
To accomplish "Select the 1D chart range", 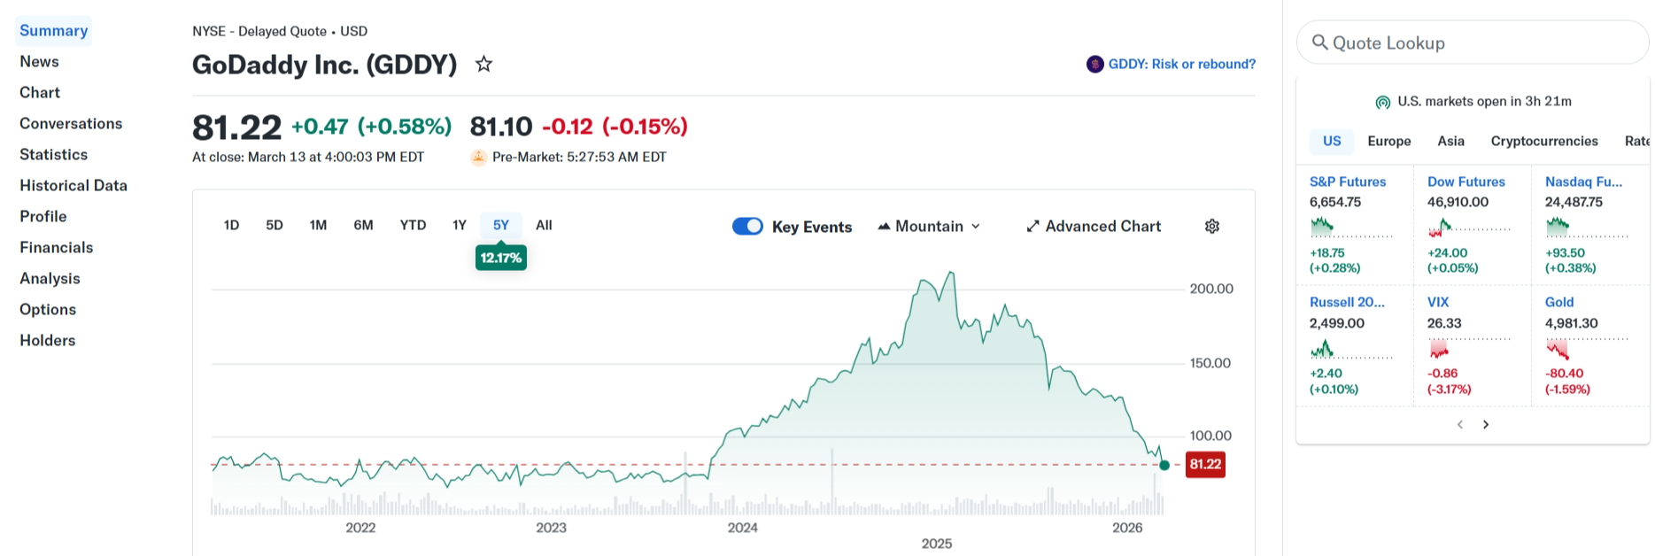I will point(231,226).
